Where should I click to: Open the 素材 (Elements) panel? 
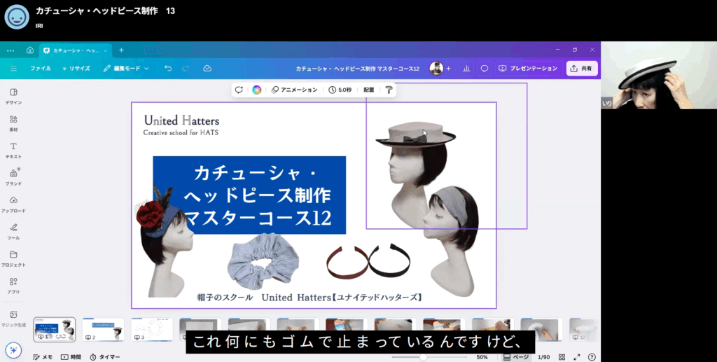point(13,123)
